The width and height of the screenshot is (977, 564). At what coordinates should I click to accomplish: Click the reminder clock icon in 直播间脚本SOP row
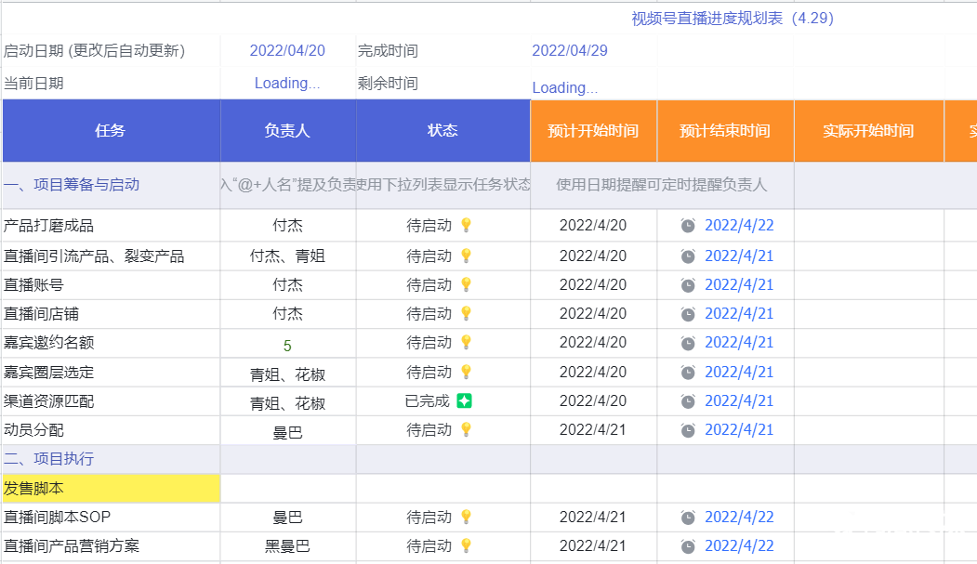coord(688,518)
